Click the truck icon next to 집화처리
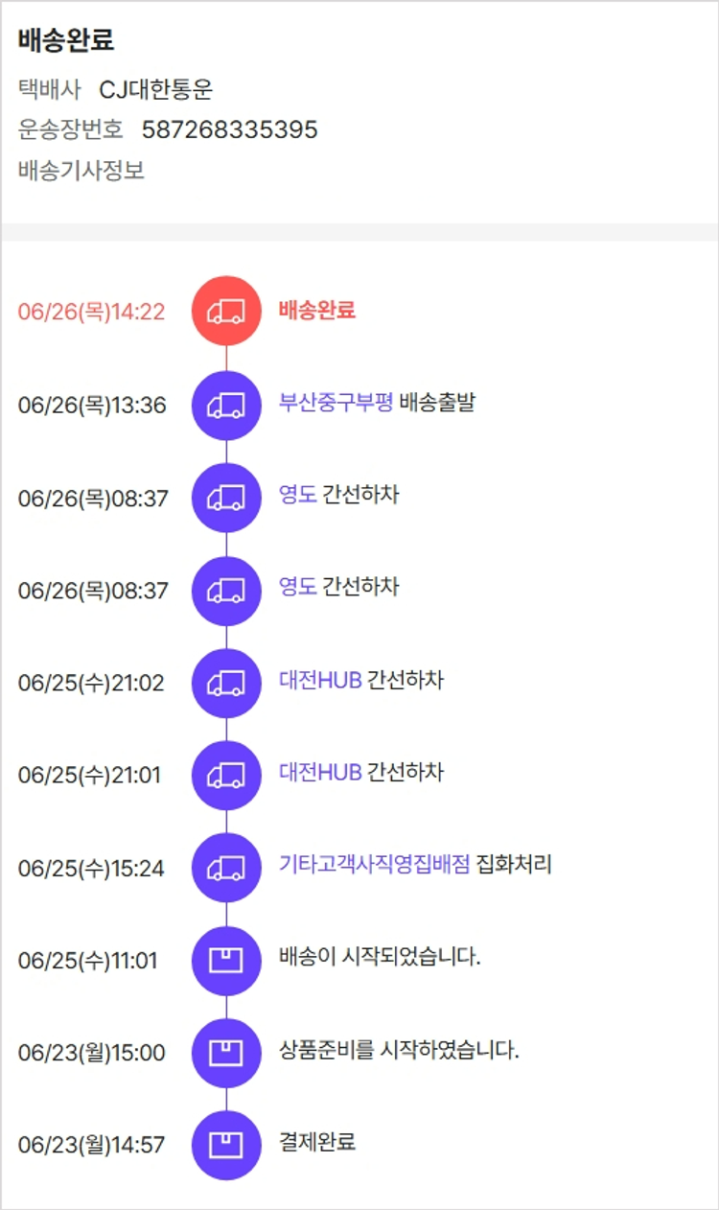The width and height of the screenshot is (719, 1210). point(226,868)
